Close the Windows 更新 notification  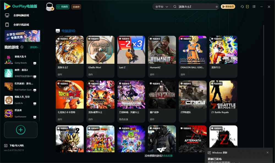(x=268, y=153)
